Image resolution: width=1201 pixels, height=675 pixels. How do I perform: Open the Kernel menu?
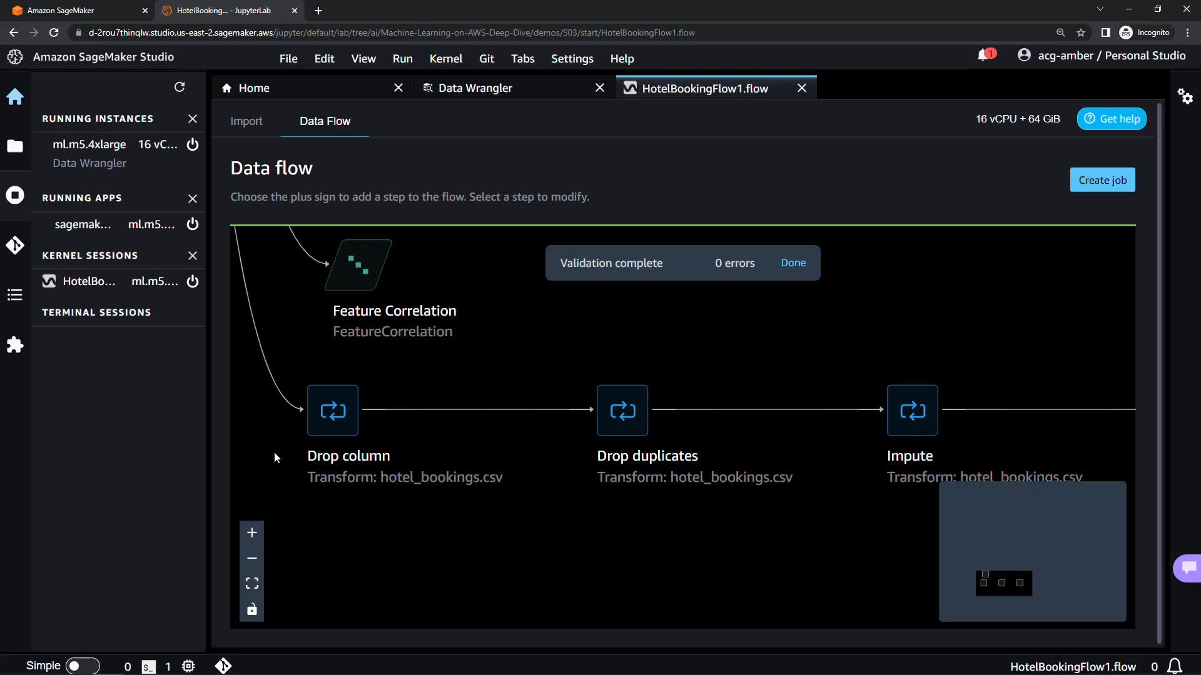(x=445, y=59)
